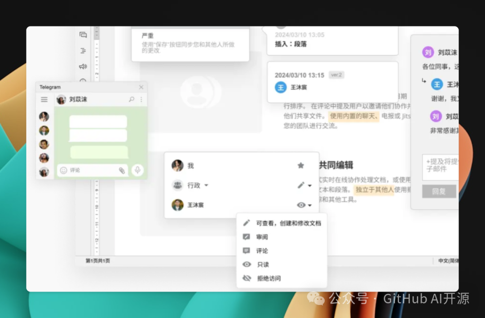This screenshot has height=318, width=485.
Task: Choose the 审阅 permission option
Action: pos(282,237)
